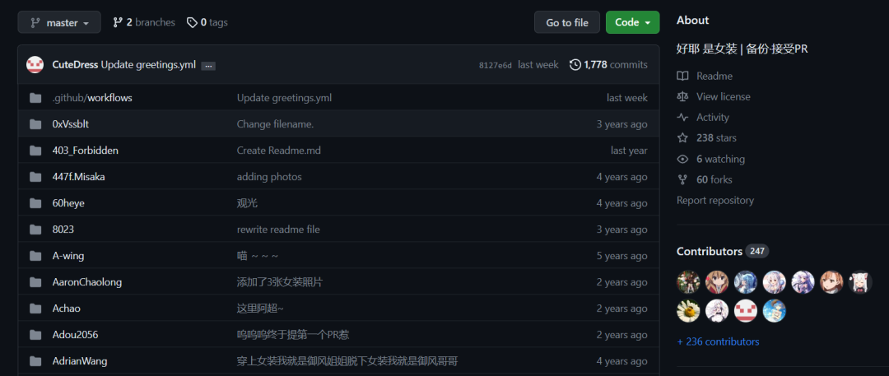889x376 pixels.
Task: Open the master branch dropdown
Action: [59, 22]
